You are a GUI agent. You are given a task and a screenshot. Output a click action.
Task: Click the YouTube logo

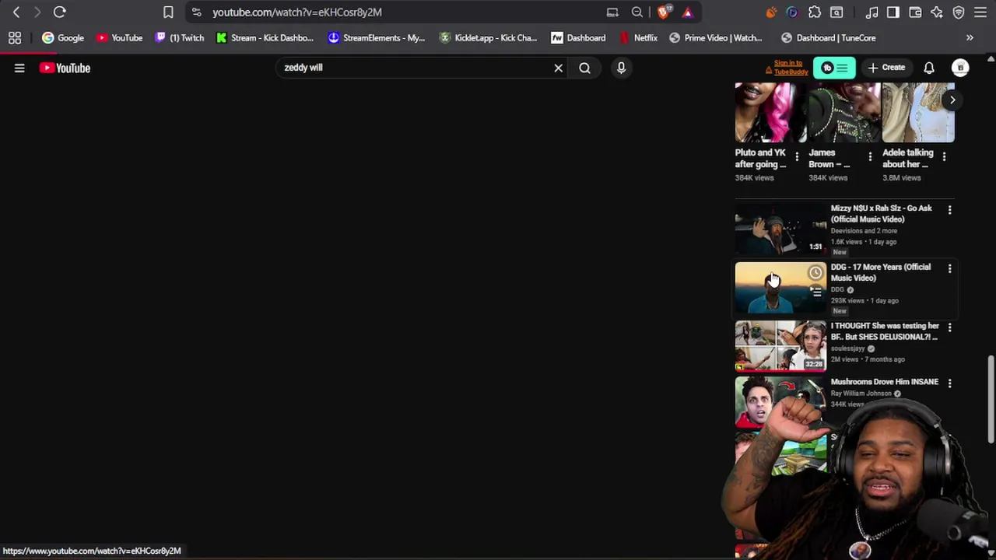coord(65,68)
